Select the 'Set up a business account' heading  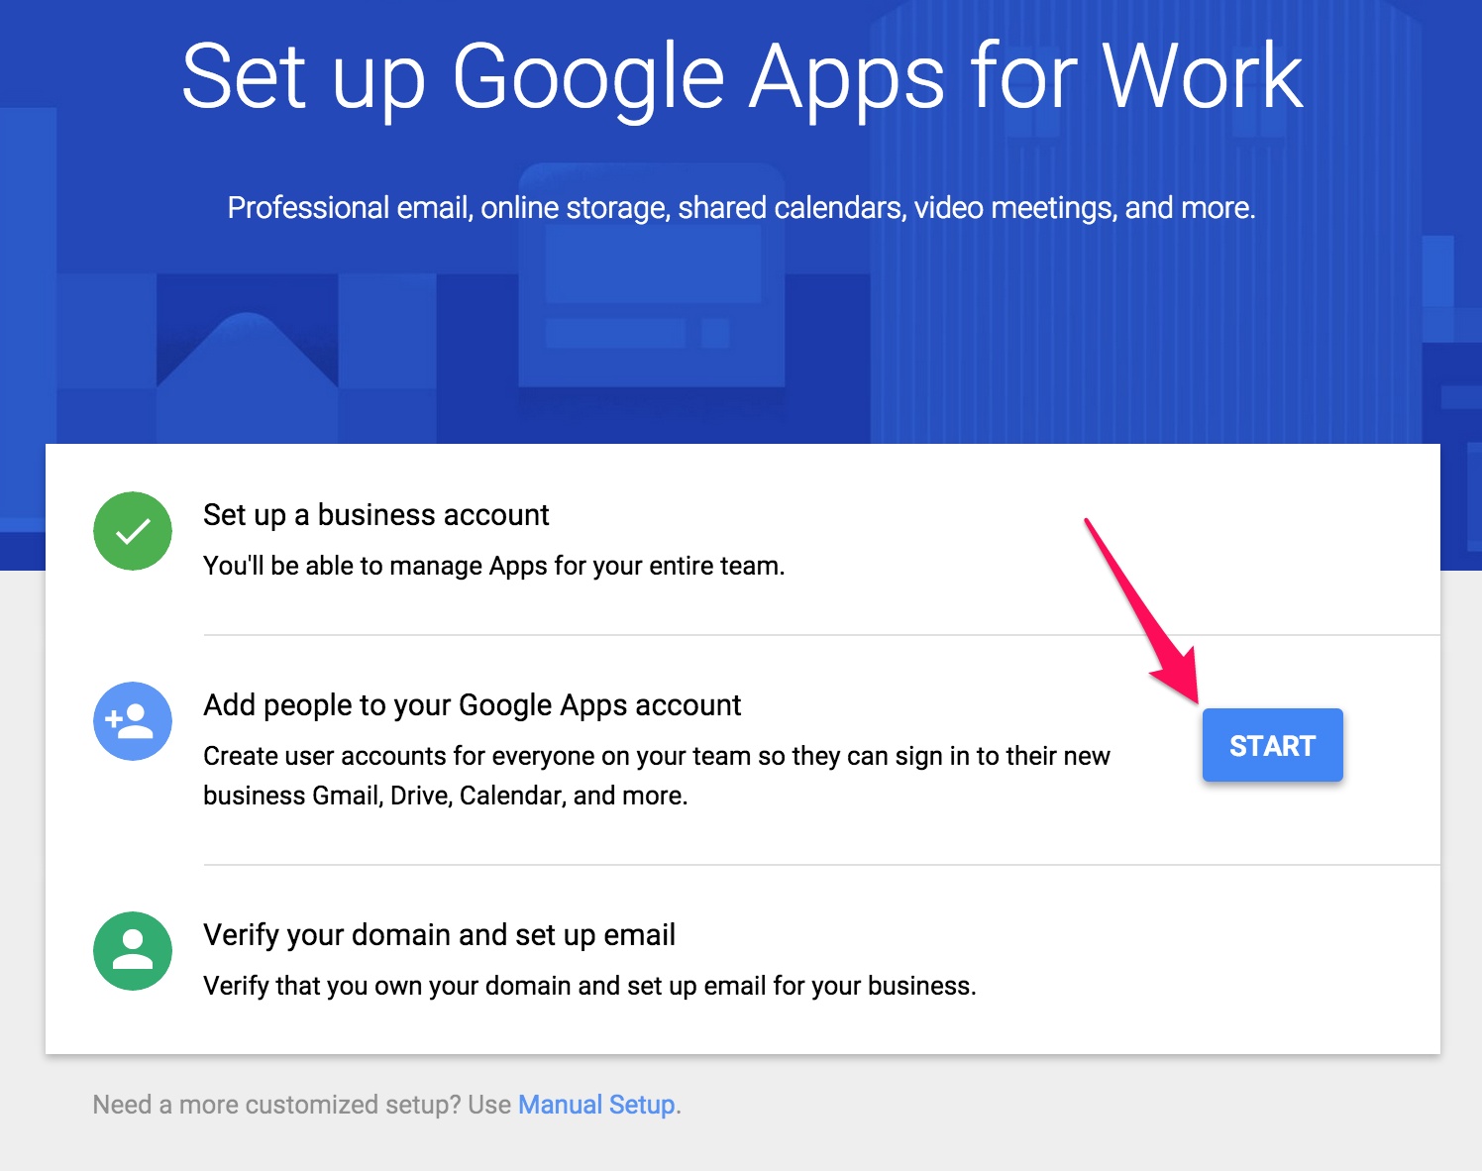click(375, 515)
